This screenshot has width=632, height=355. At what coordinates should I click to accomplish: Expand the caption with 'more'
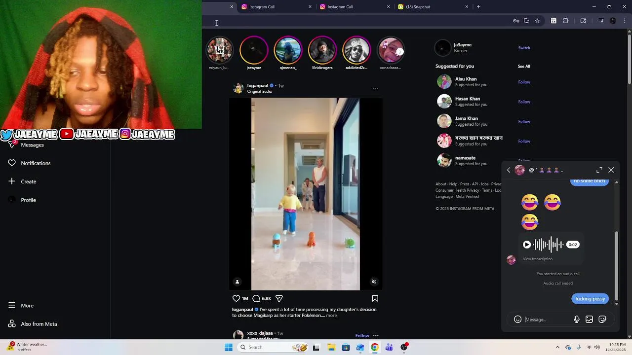(331, 316)
